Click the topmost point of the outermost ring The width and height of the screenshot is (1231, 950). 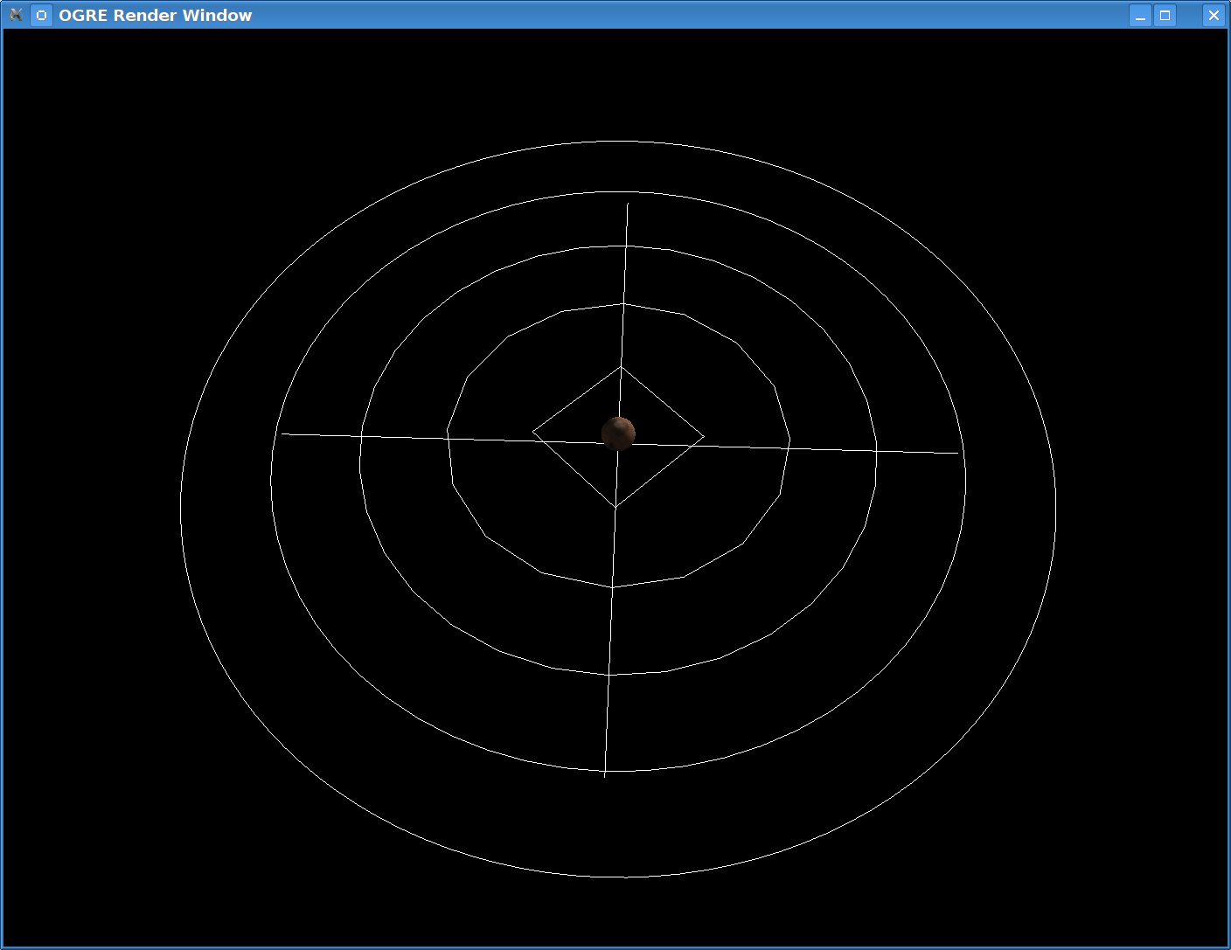click(618, 141)
